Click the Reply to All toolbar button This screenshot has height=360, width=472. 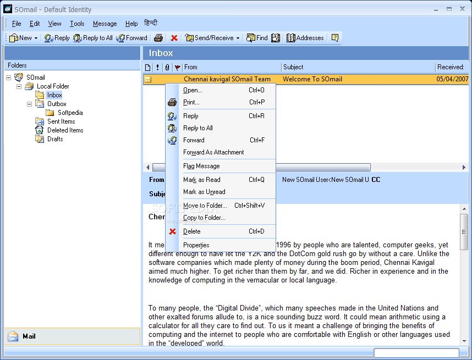pos(93,38)
